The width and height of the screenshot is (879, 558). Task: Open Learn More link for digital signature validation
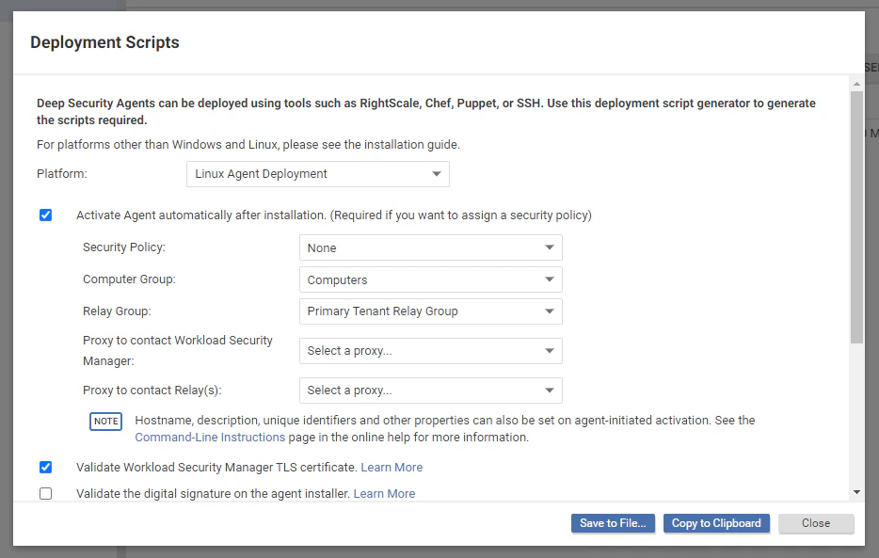(x=384, y=494)
